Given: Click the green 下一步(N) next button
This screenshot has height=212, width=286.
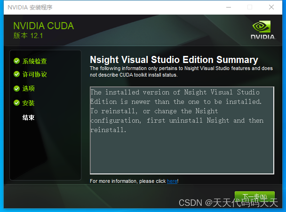Looking at the screenshot, I should point(254,196).
